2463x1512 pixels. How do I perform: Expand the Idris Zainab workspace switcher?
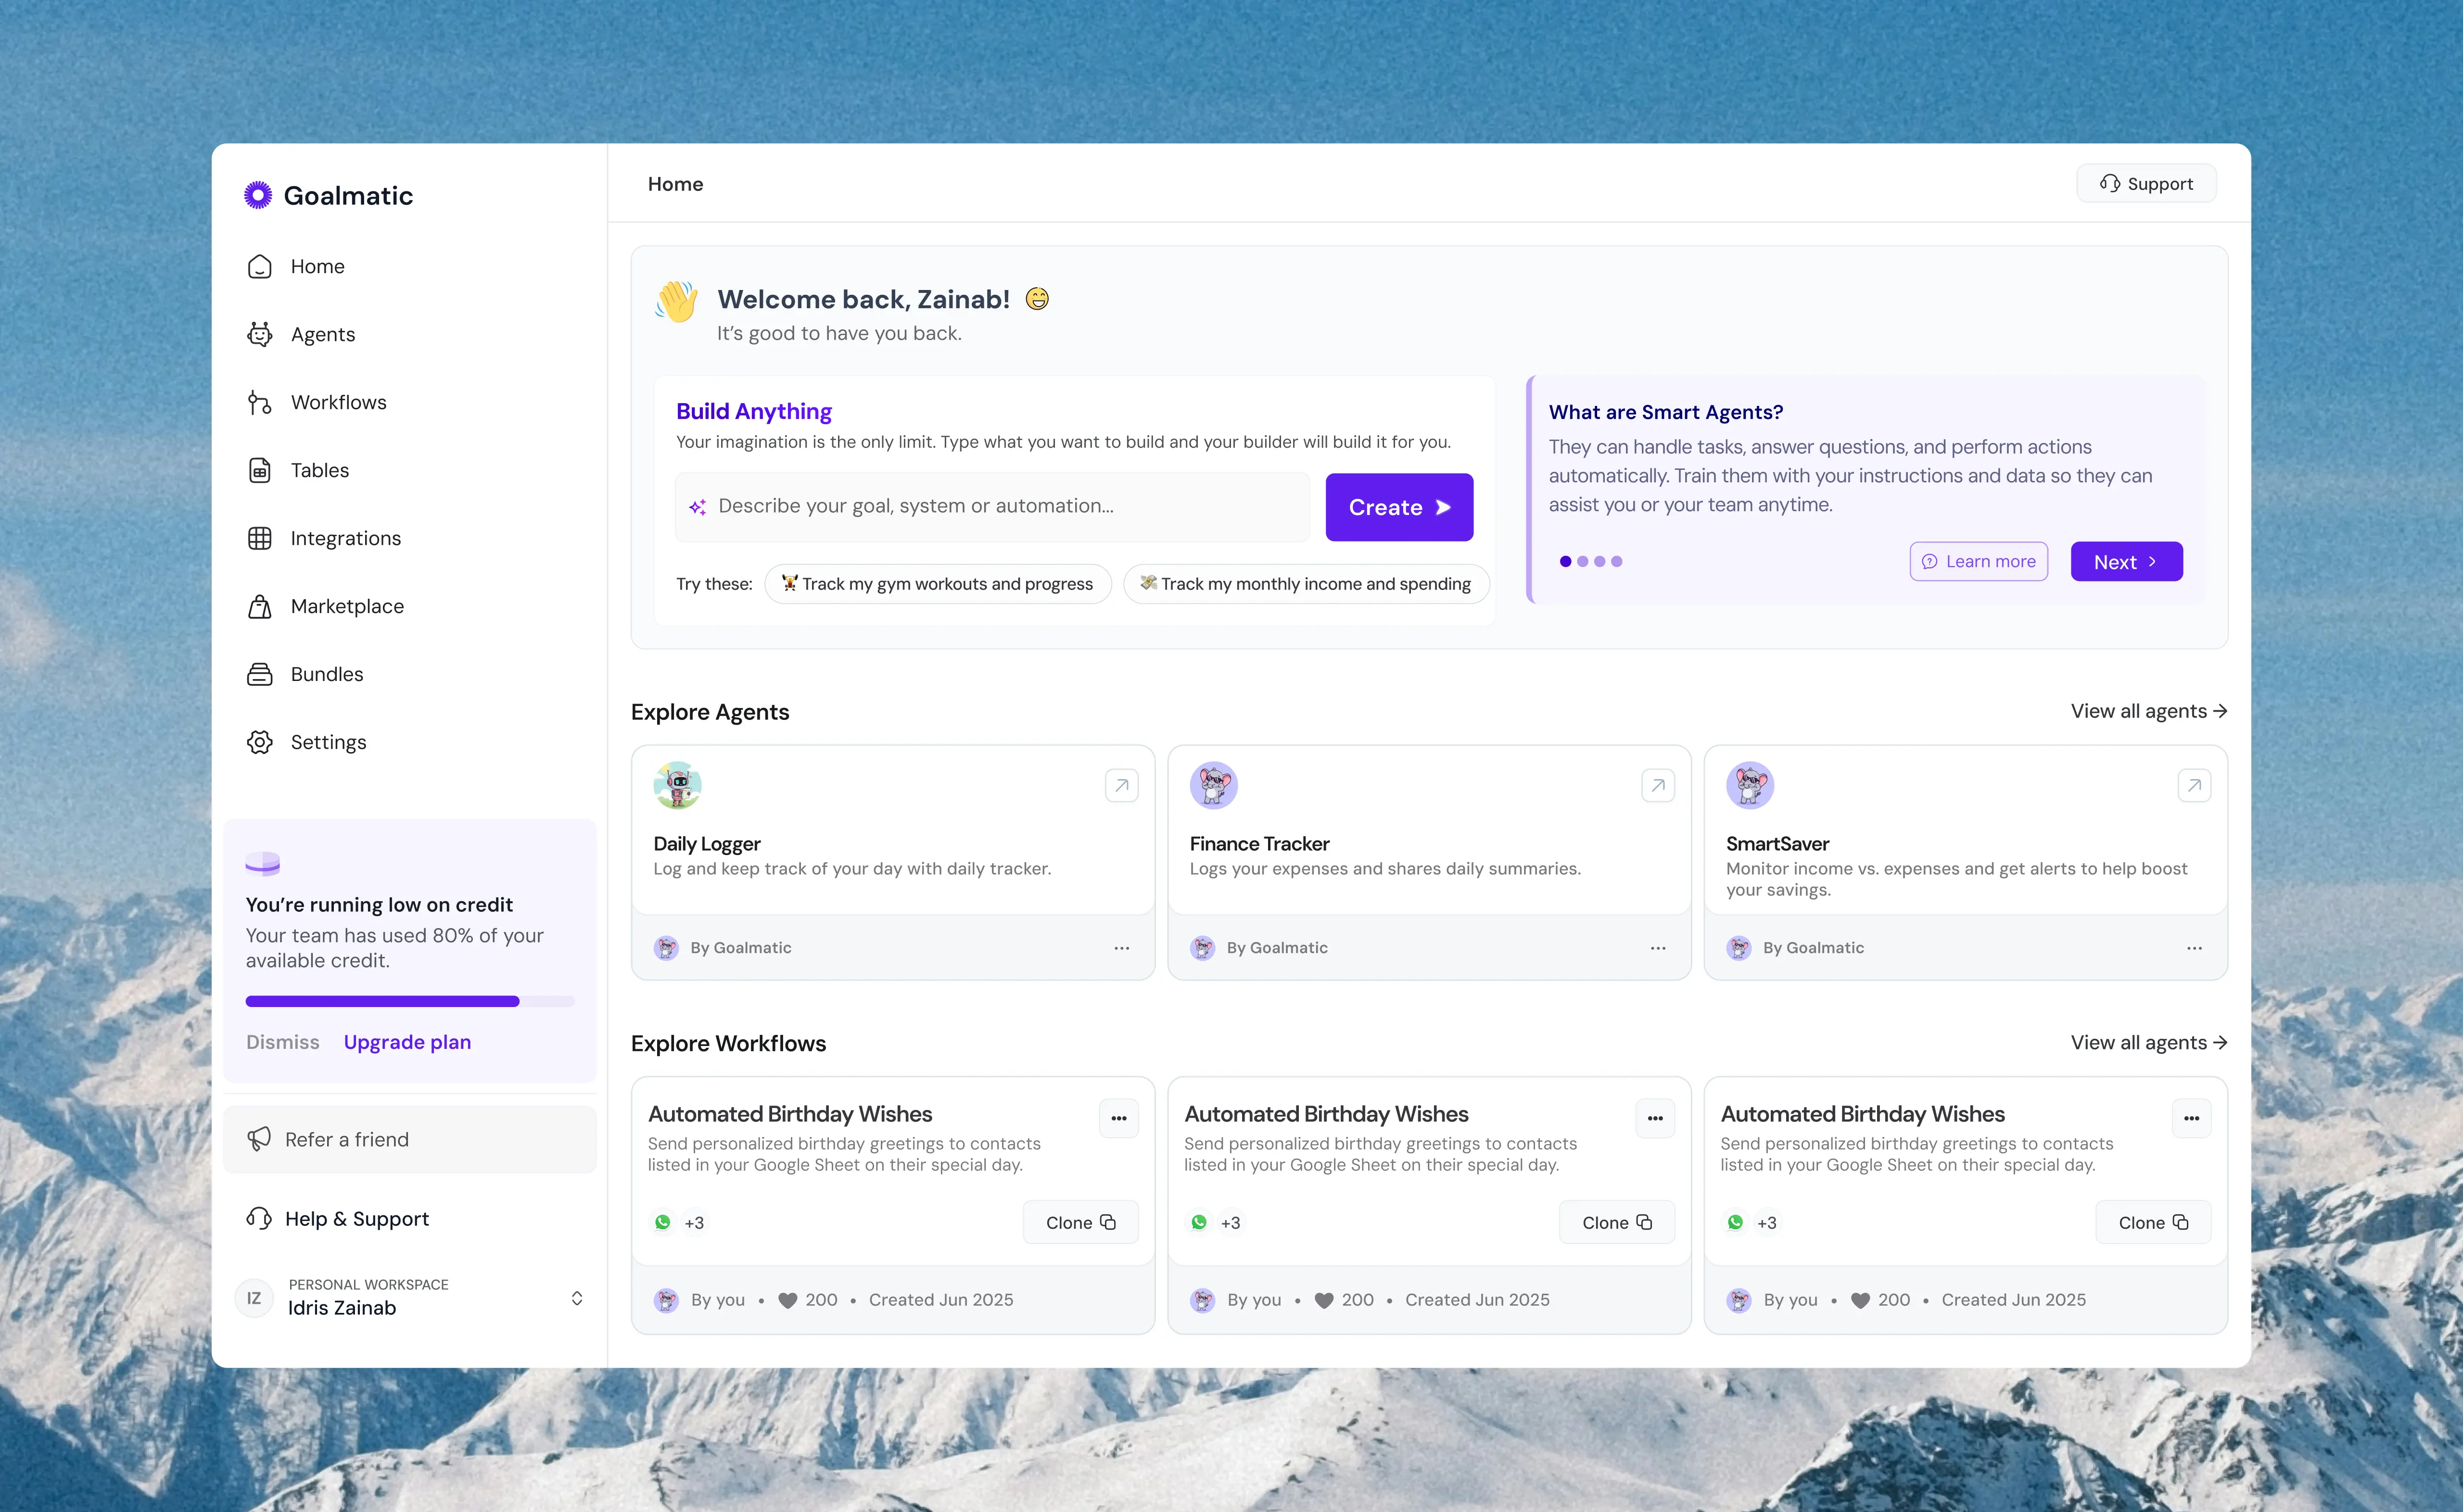[x=577, y=1297]
